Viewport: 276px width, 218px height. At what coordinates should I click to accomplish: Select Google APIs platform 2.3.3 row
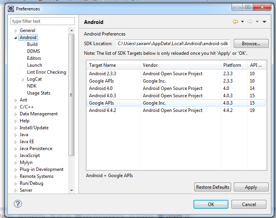(176, 81)
